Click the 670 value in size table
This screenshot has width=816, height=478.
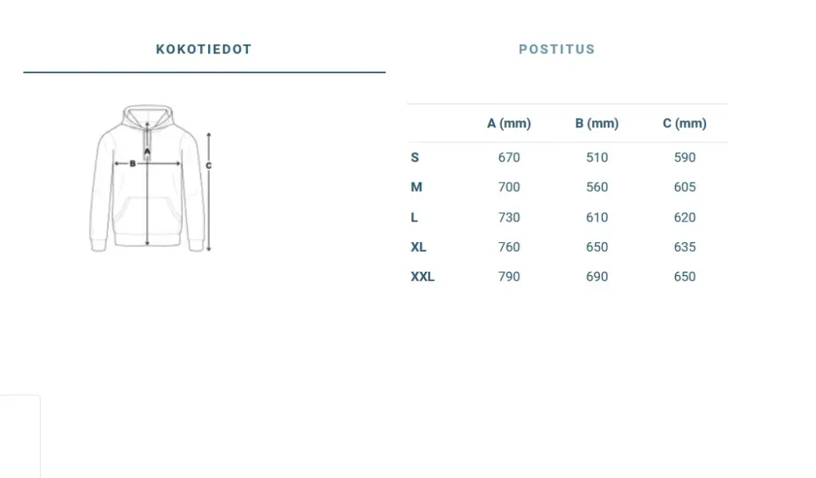tap(508, 158)
